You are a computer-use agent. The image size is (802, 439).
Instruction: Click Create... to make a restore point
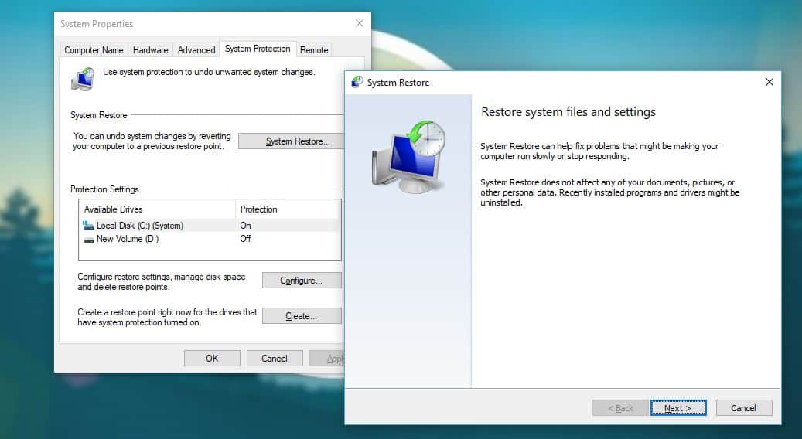coord(302,316)
